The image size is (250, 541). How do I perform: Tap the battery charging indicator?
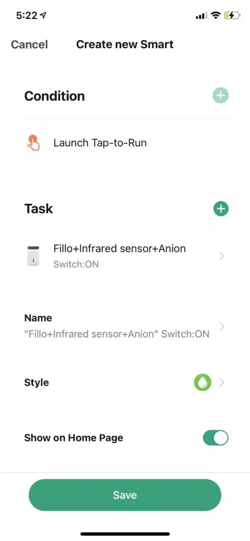(x=232, y=16)
